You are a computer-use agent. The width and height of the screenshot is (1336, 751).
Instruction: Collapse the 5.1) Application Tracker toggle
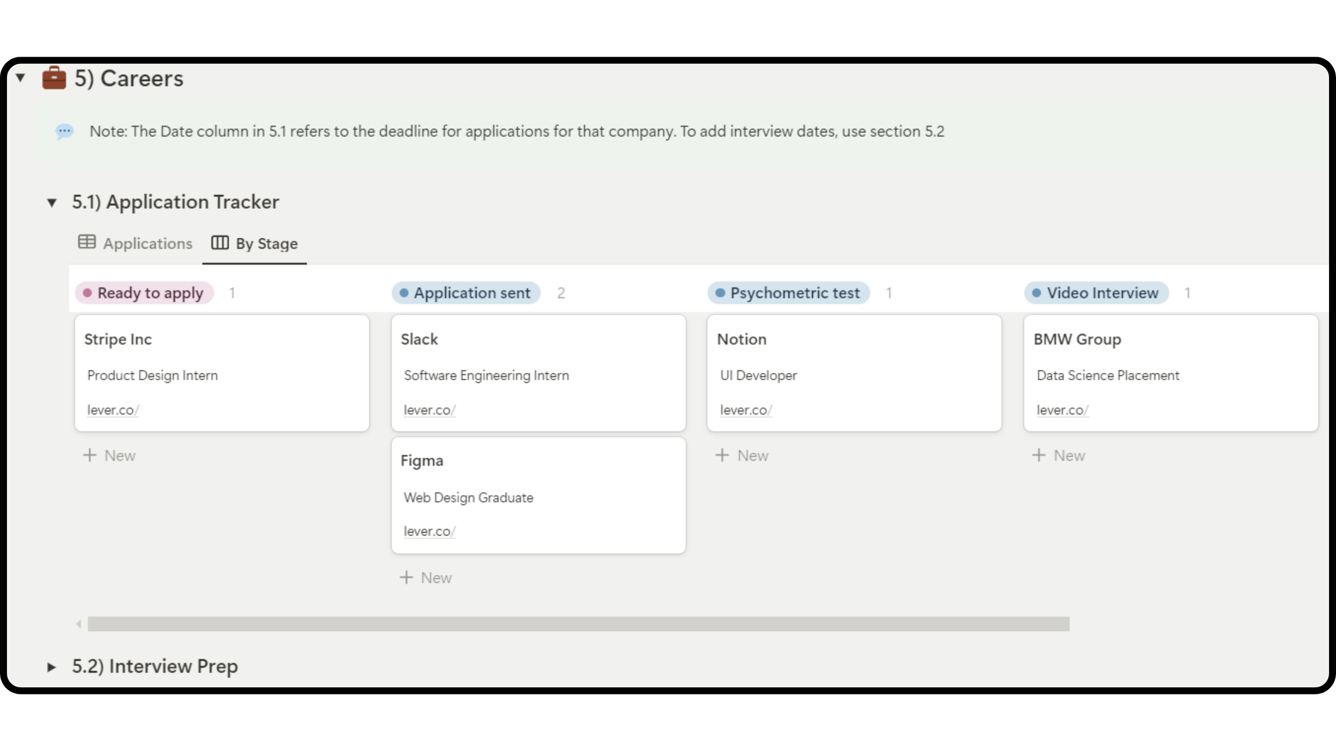click(52, 202)
